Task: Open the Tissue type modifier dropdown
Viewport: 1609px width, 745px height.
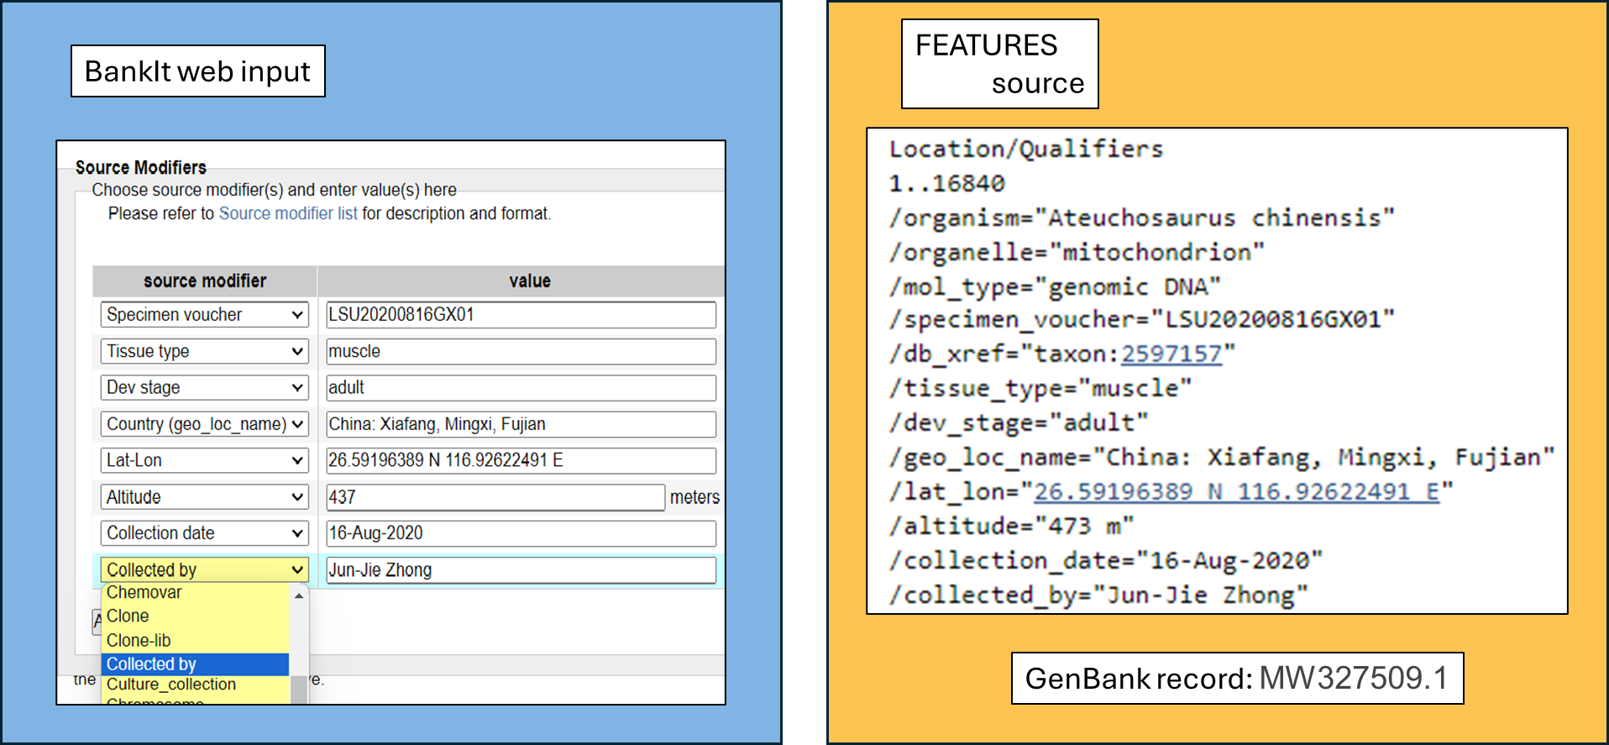Action: (204, 351)
